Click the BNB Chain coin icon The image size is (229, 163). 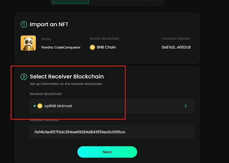[92, 47]
